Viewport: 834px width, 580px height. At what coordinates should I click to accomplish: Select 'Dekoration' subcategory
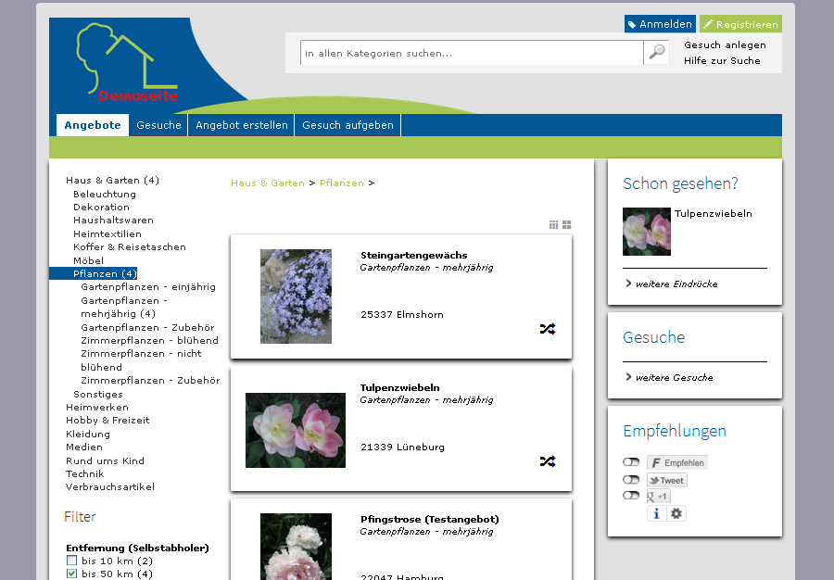pos(101,207)
